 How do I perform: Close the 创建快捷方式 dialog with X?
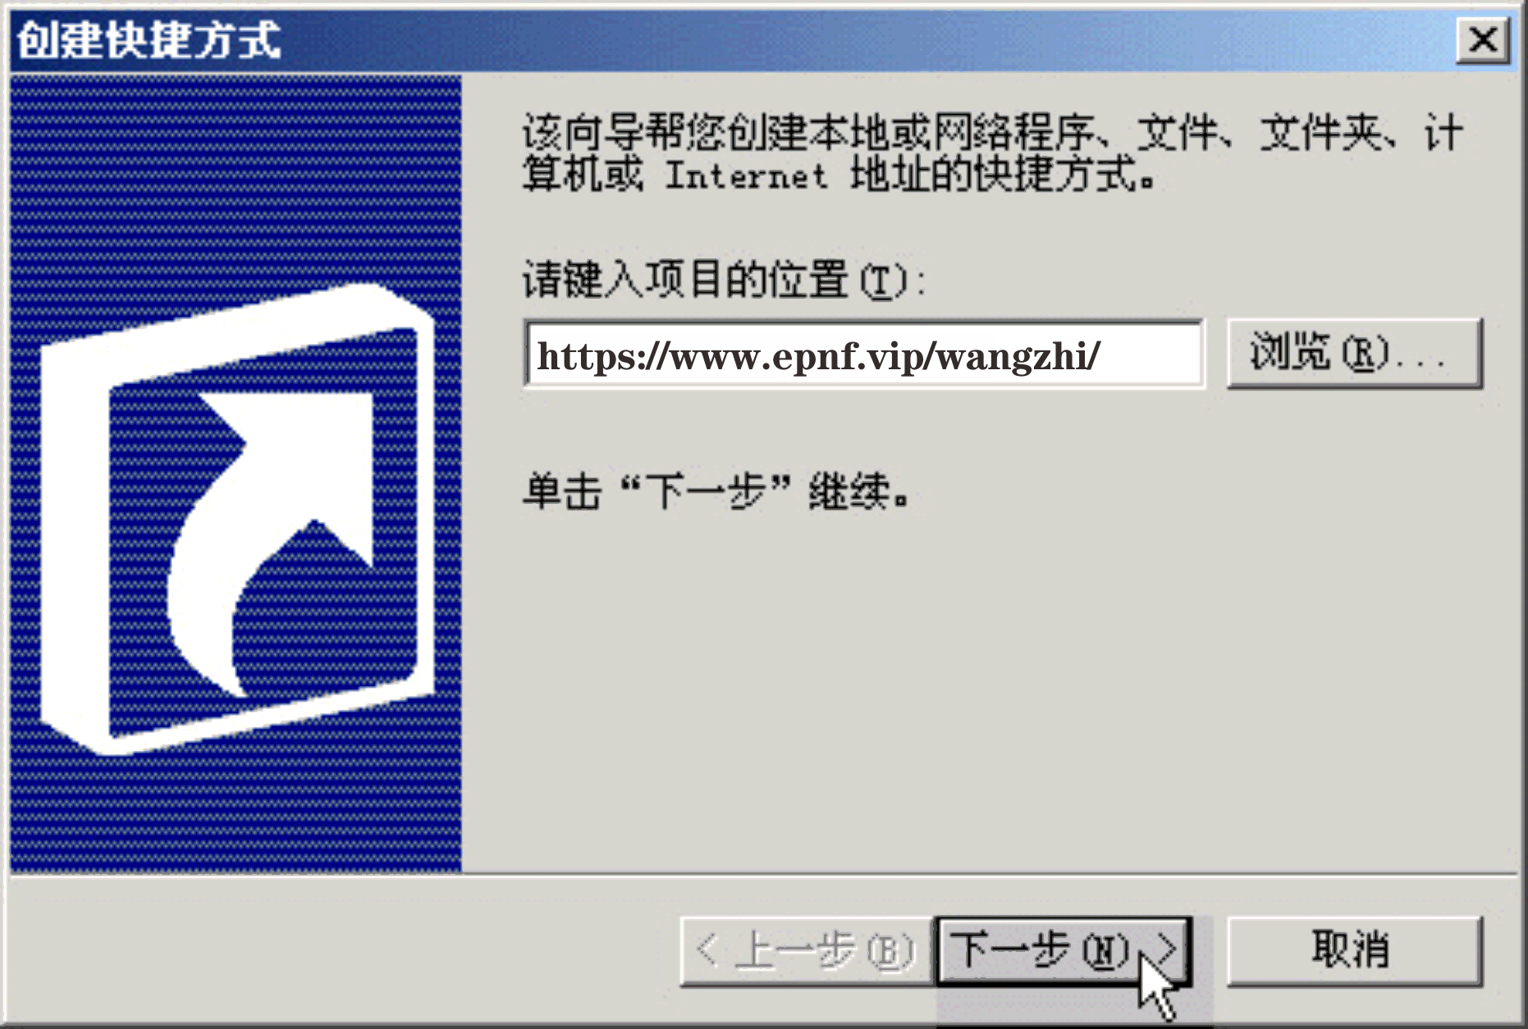pos(1483,39)
